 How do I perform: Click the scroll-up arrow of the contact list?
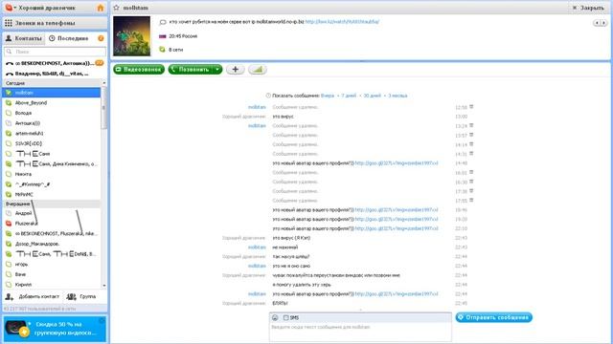pos(104,83)
